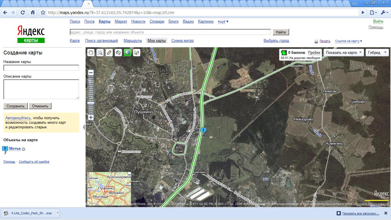Zoom in with the plus button
Screen dimensions: 391x220
pos(91,117)
